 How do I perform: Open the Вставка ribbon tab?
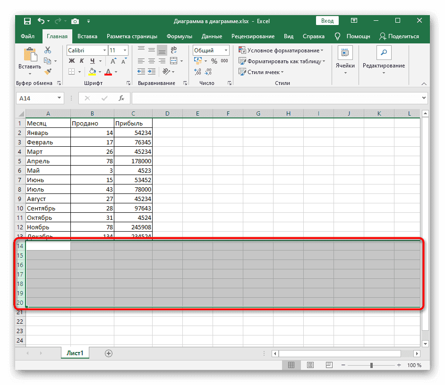pyautogui.click(x=87, y=36)
